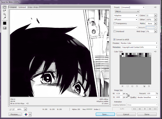This screenshot has width=162, height=119.
Task: Select the Slice Select tool
Action: click(x=5, y=11)
